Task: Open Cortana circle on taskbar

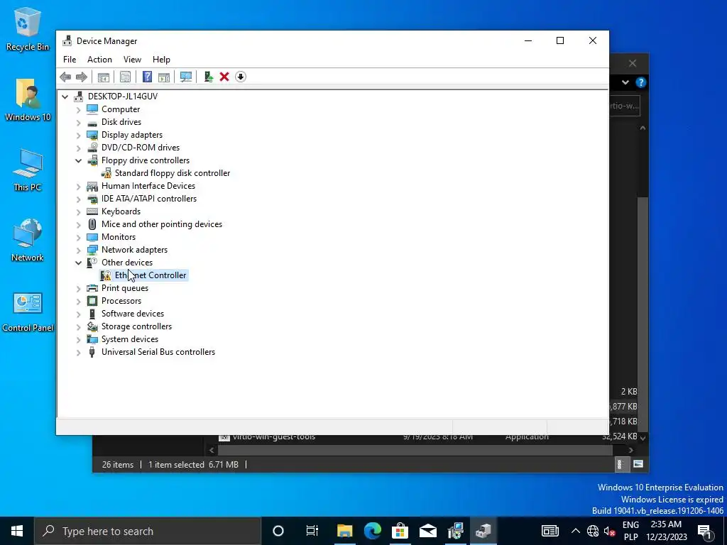Action: tap(278, 531)
